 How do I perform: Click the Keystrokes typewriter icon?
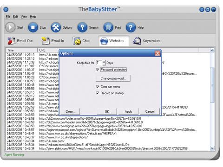[x=137, y=41]
